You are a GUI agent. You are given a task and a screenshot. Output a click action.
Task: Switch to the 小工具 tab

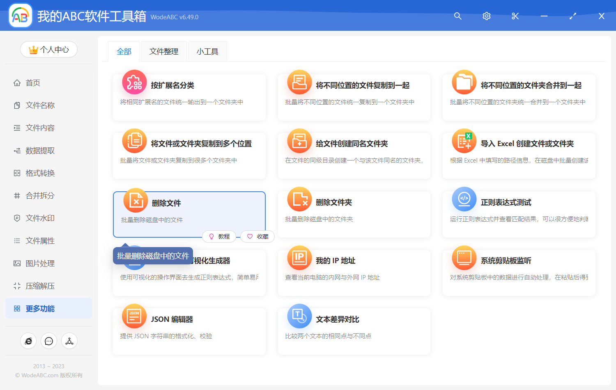coord(207,51)
